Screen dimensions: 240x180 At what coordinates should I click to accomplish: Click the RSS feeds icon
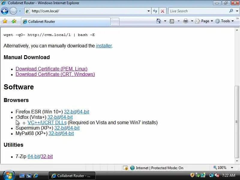[172, 21]
